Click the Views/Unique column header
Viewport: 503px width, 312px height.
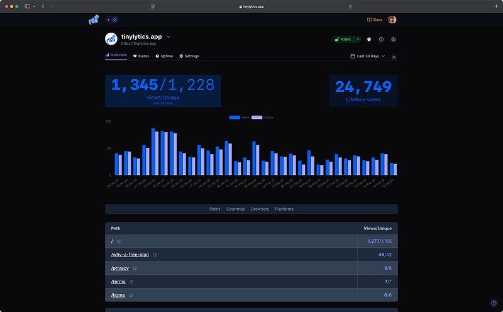click(x=378, y=228)
